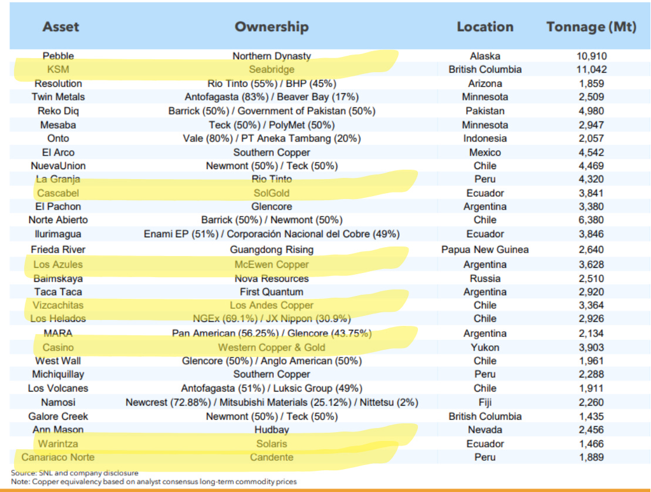Click the El Arco asset name
The width and height of the screenshot is (651, 492).
click(x=58, y=153)
